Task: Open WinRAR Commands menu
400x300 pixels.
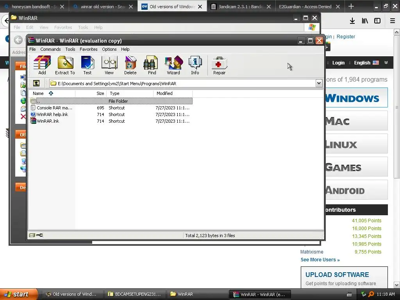Action: pyautogui.click(x=50, y=49)
